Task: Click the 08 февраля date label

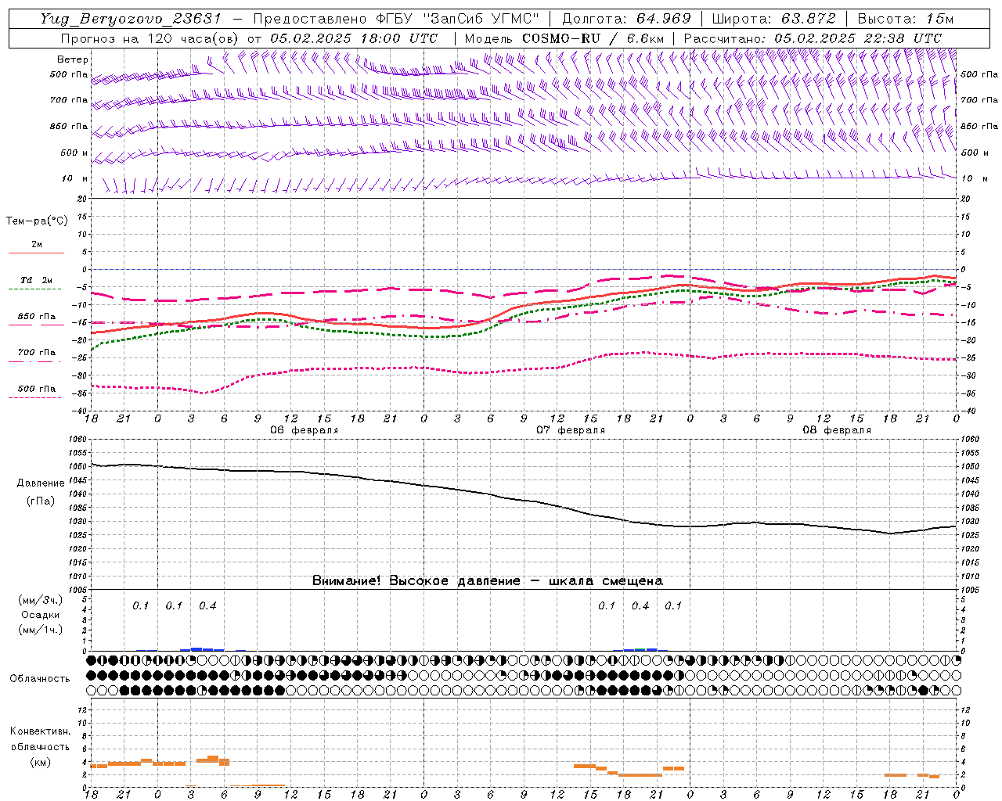Action: coord(837,430)
